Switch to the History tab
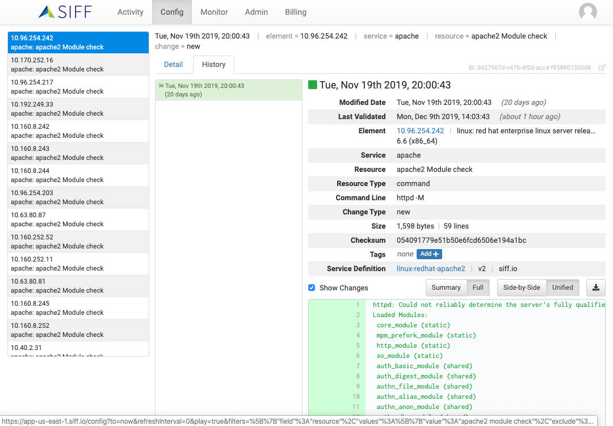The height and width of the screenshot is (426, 613). pos(213,65)
